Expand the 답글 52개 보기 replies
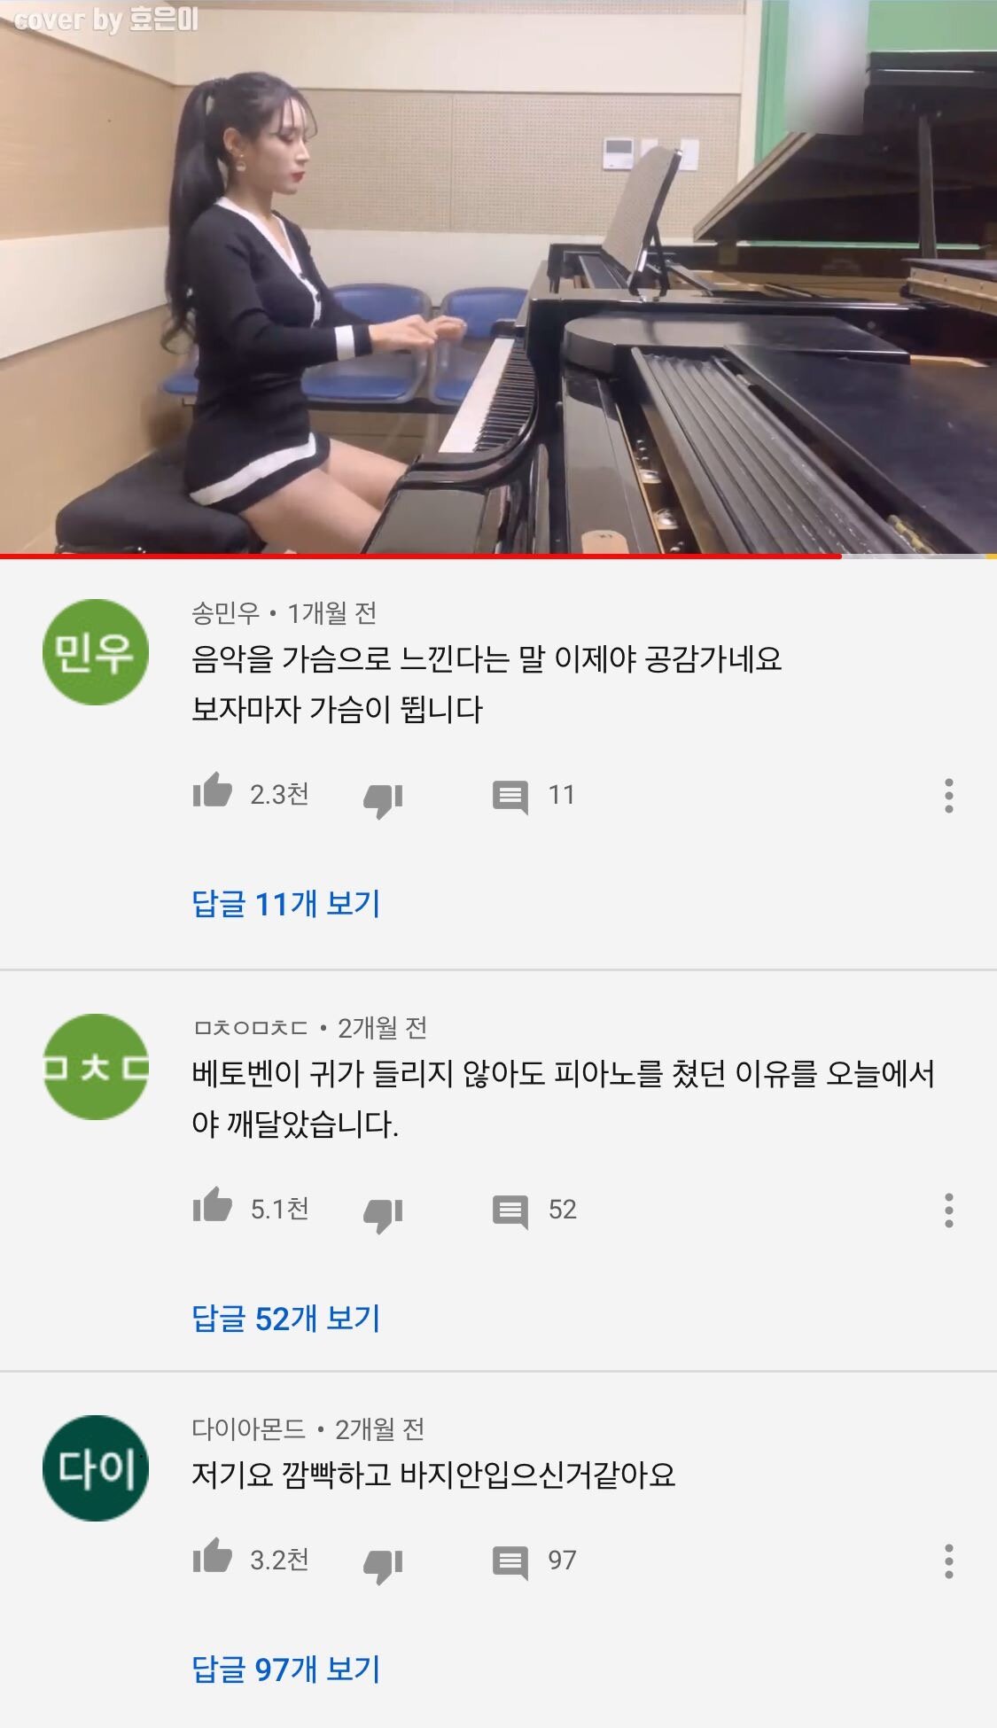The image size is (997, 1728). 286,1319
